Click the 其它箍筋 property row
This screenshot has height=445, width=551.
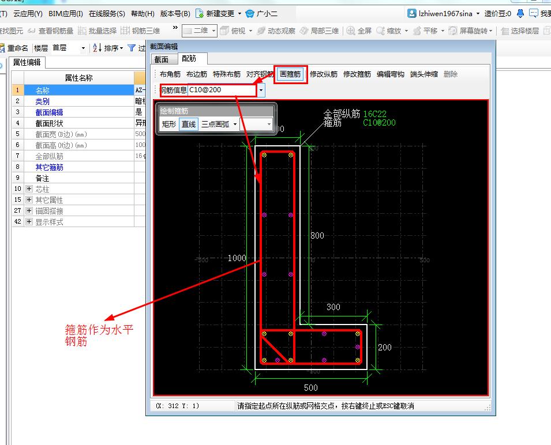click(x=78, y=167)
